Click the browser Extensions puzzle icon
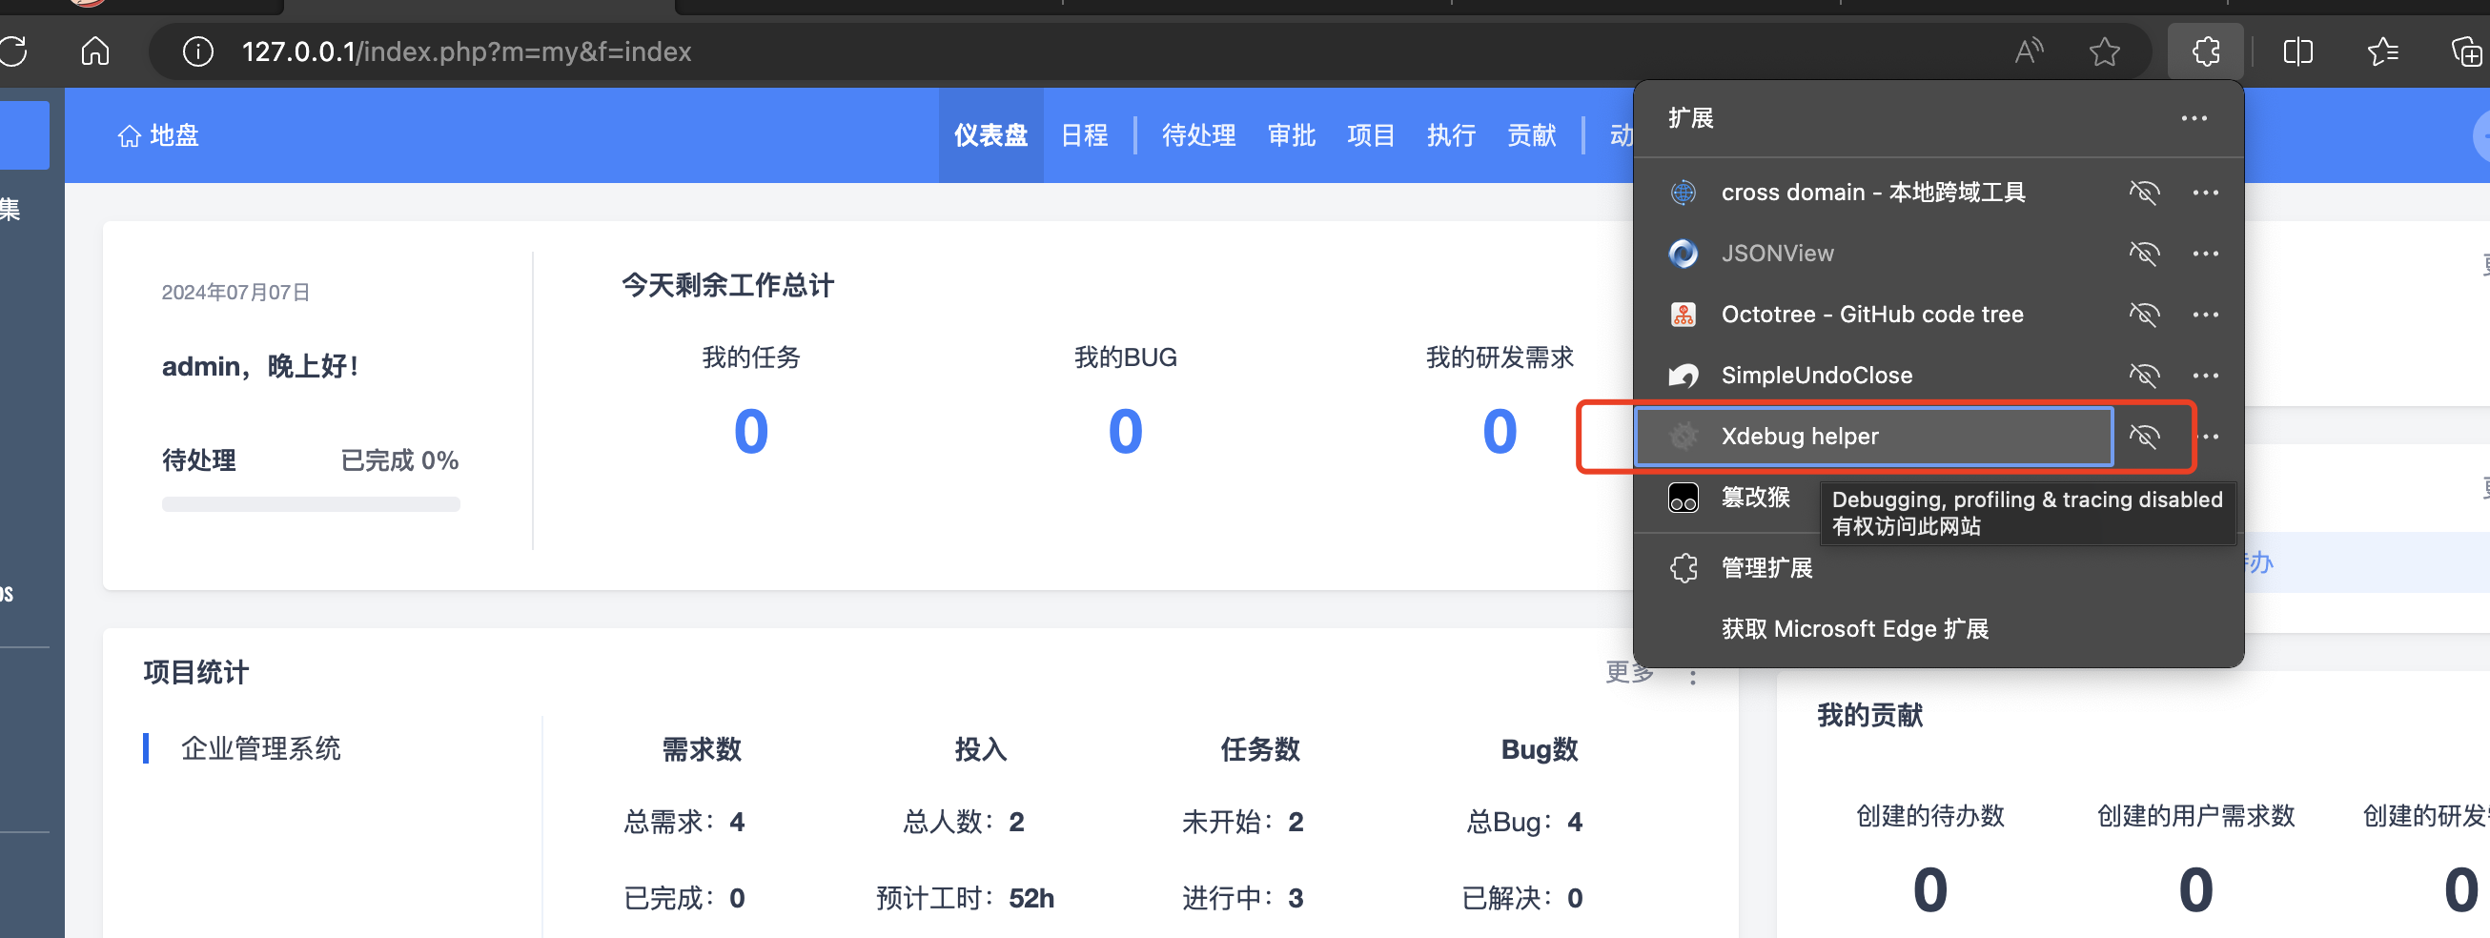 [2205, 51]
